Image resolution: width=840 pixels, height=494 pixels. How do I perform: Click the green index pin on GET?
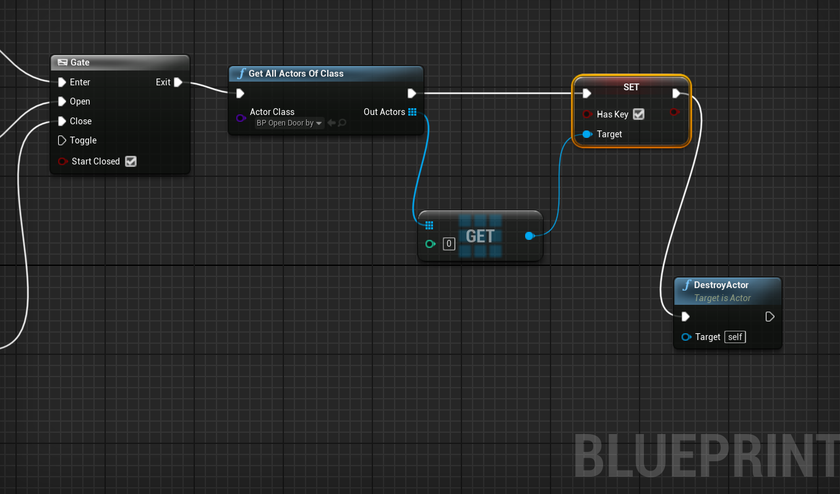point(430,244)
